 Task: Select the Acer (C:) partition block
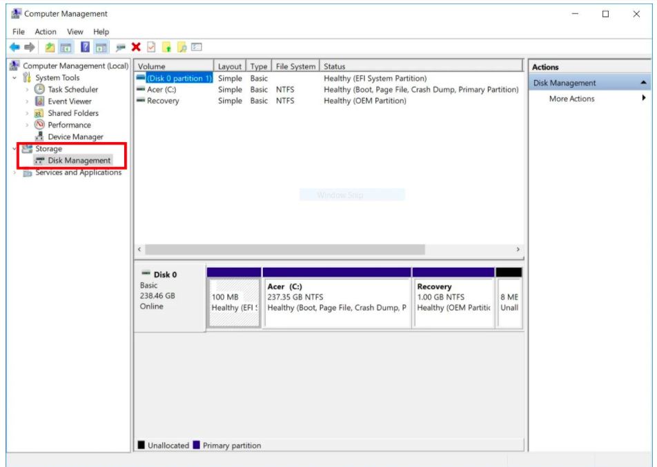[x=337, y=302]
